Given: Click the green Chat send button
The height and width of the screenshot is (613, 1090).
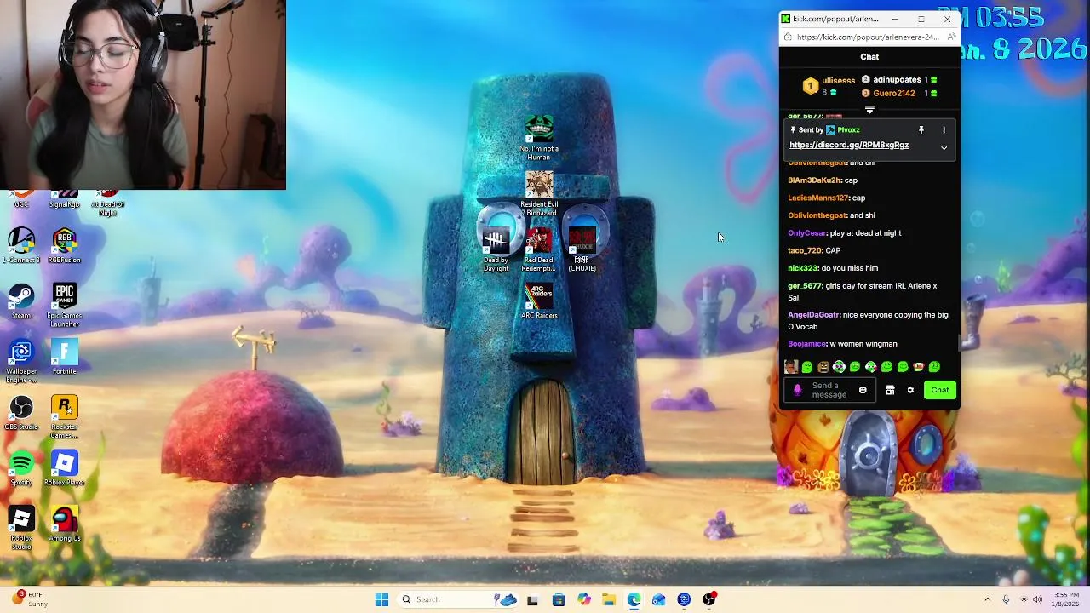Looking at the screenshot, I should (x=940, y=390).
